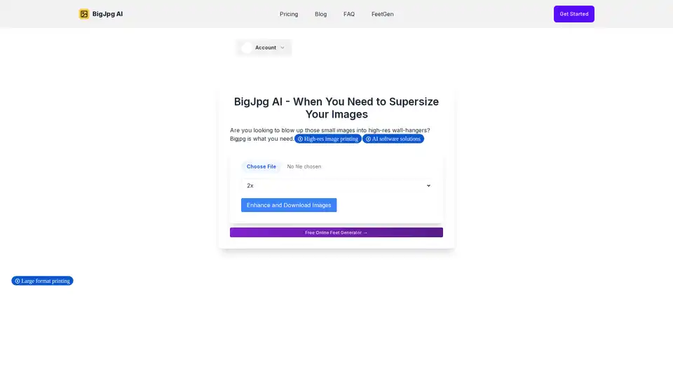Screen dimensions: 673x378
Task: Go to the Blog section
Action: [x=320, y=14]
